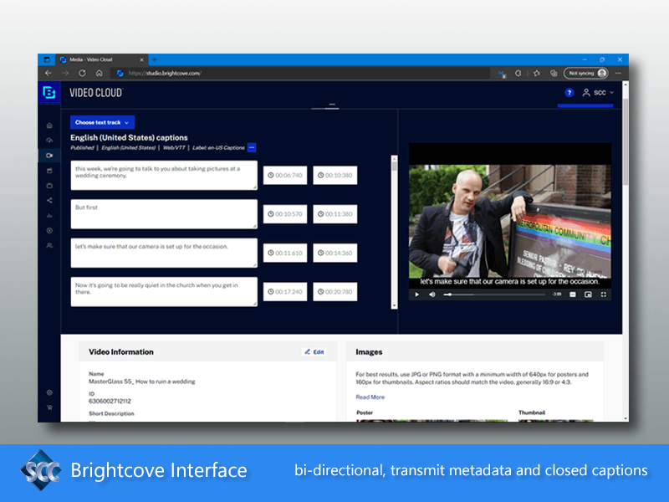
Task: Reload the page with refresh icon
Action: click(82, 74)
